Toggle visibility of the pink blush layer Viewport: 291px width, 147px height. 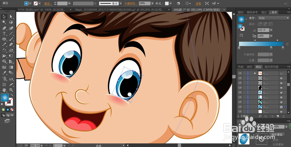click(x=240, y=73)
